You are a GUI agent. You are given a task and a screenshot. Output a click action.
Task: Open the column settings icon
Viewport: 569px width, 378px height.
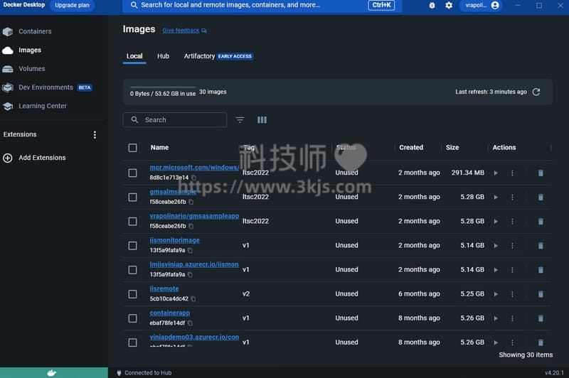click(x=262, y=120)
